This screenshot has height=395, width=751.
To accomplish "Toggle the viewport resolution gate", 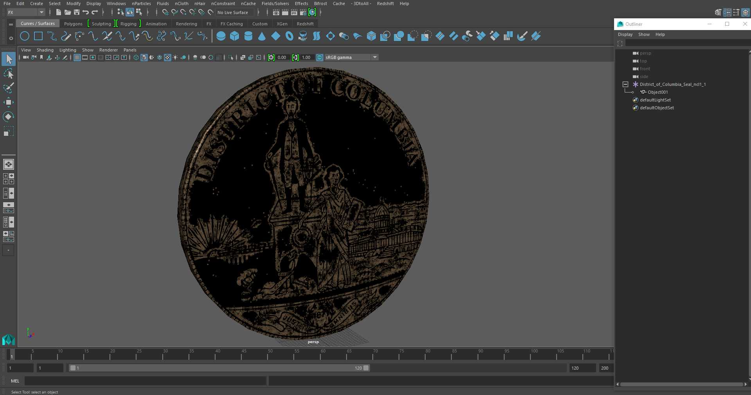I will 93,57.
